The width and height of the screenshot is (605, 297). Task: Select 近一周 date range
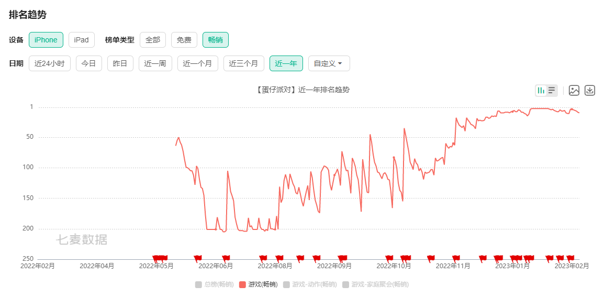pyautogui.click(x=155, y=63)
